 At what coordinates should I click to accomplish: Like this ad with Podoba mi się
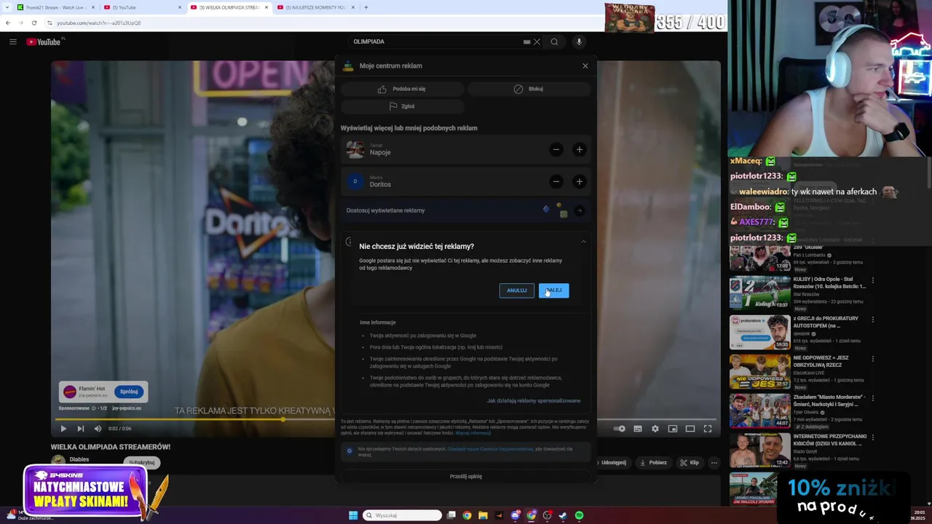tap(402, 89)
